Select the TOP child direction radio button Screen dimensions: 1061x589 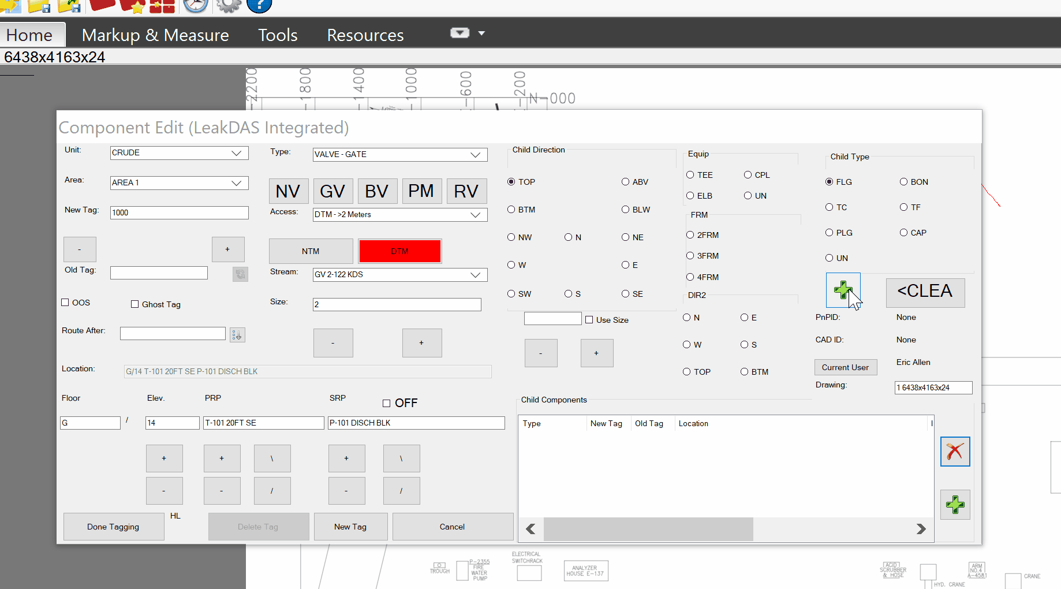click(x=511, y=182)
